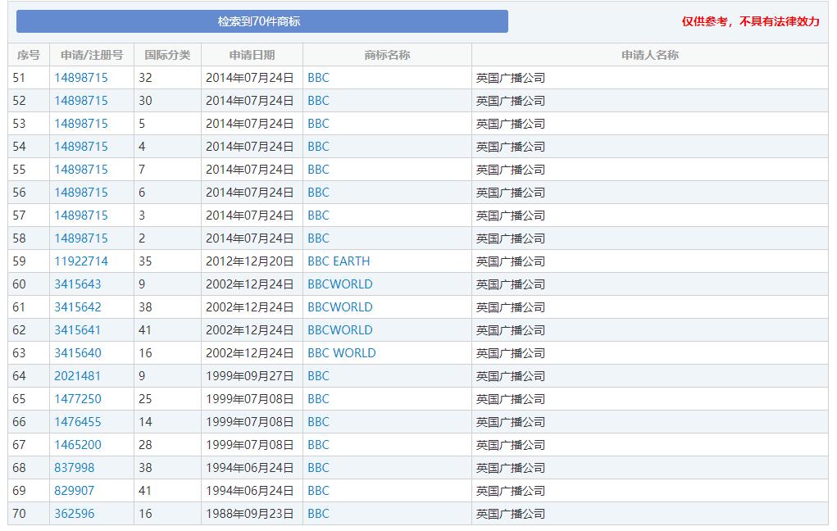The image size is (837, 531).
Task: Open registration number 837998 link
Action: pyautogui.click(x=75, y=468)
